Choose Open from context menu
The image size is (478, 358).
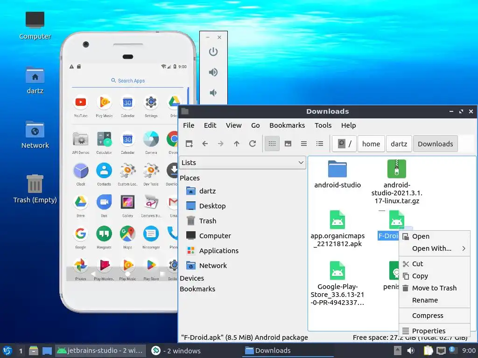tap(435, 236)
